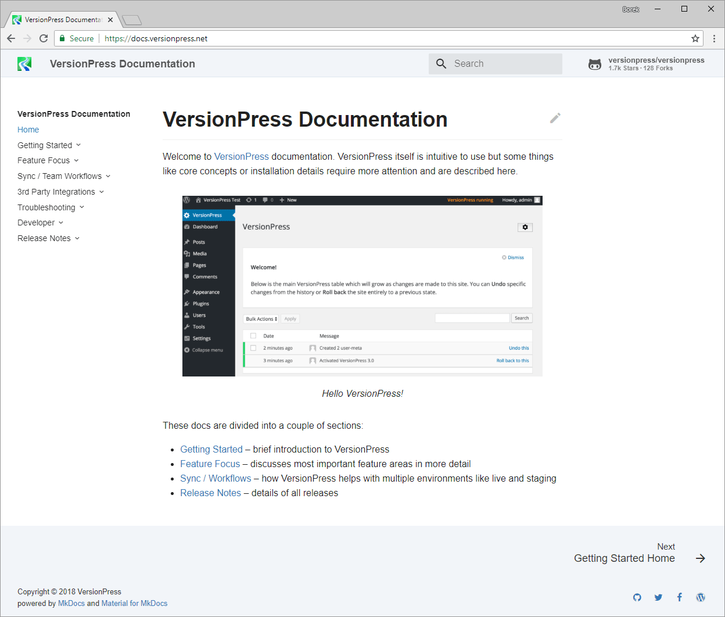Screen dimensions: 725x617
Task: Click the VersionPress logo in header
Action: (24, 64)
